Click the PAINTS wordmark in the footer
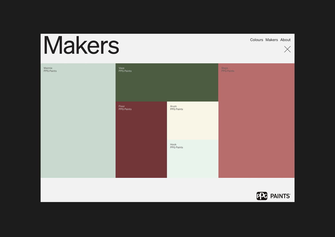The height and width of the screenshot is (237, 335). [280, 196]
